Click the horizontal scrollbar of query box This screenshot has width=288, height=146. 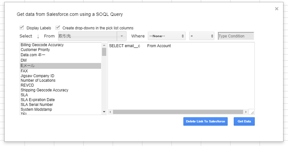point(178,112)
